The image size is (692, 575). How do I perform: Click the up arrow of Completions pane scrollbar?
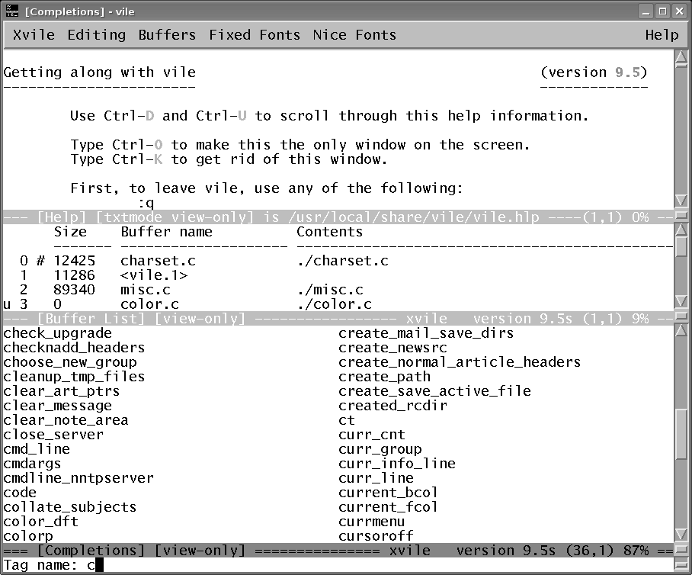click(681, 331)
